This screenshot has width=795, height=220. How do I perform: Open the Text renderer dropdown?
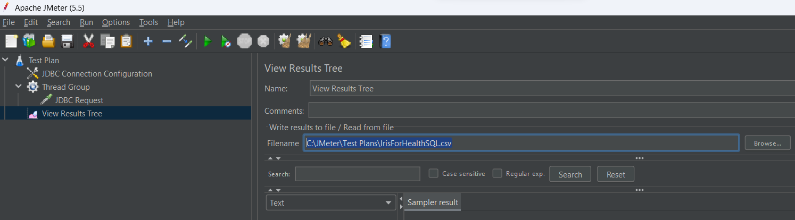point(330,202)
